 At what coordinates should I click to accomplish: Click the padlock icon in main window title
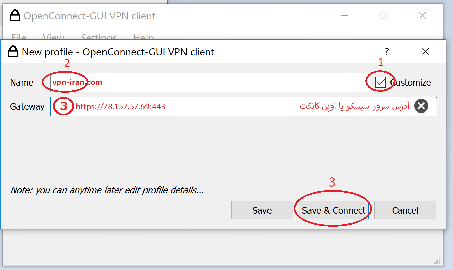[15, 16]
